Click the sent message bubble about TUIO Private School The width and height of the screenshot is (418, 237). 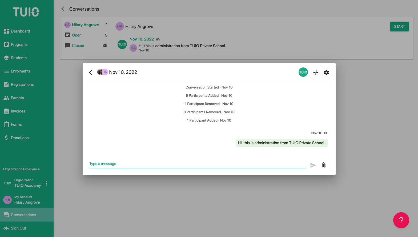pyautogui.click(x=282, y=143)
